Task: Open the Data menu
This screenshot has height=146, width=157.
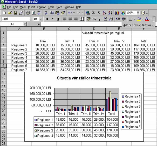Action: pos(59,7)
